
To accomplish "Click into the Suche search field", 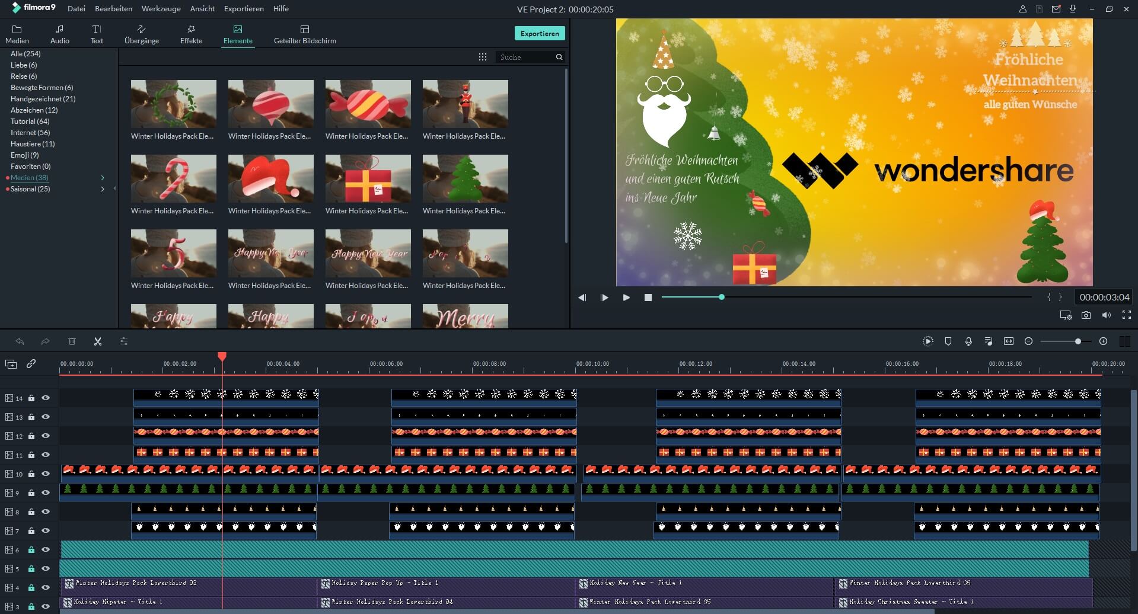I will [x=525, y=57].
